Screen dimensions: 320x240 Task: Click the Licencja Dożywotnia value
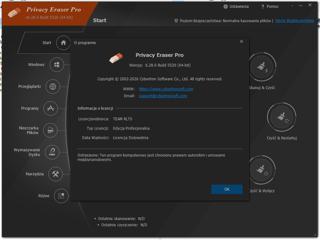[x=131, y=138]
